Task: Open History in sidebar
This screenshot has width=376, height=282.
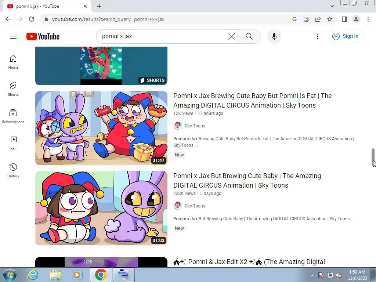Action: (x=13, y=170)
